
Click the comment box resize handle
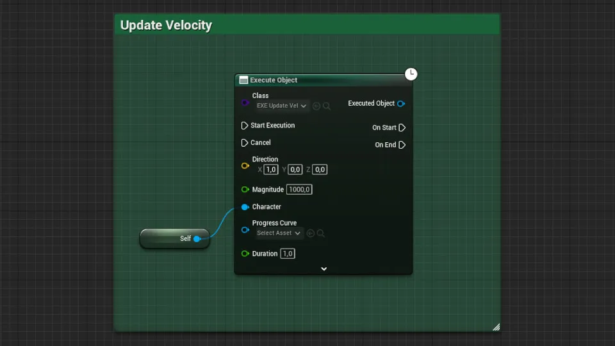(496, 327)
